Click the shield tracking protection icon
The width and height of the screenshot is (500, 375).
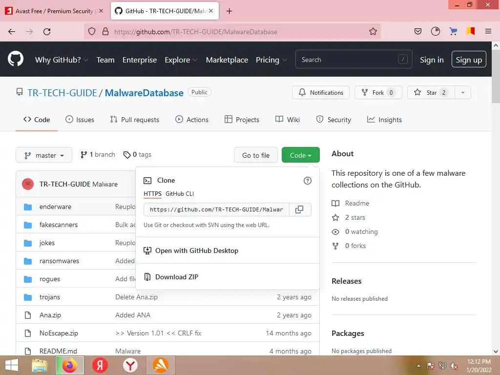(92, 32)
